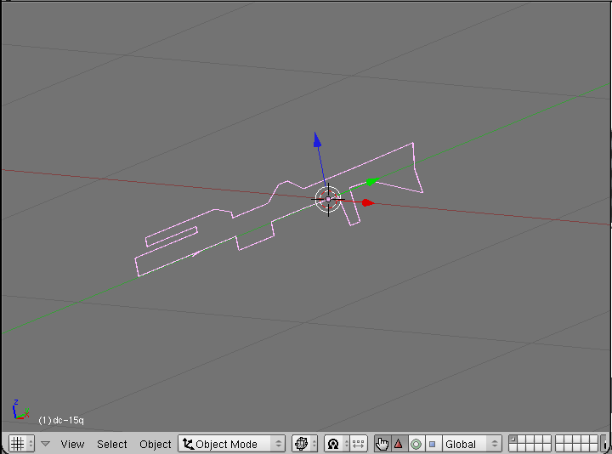Open the Global transform orientation dropdown
This screenshot has width=612, height=454.
472,444
